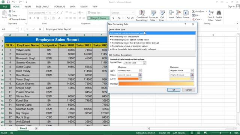This screenshot has width=240, height=135.
Task: Open the FILE tab
Action: (x=5, y=7)
